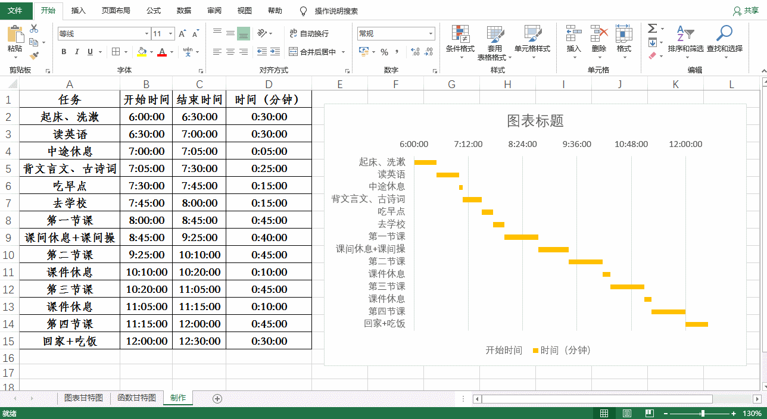Open the 常规 number format dropdown
Viewport: 767px width, 419px height.
[431, 34]
